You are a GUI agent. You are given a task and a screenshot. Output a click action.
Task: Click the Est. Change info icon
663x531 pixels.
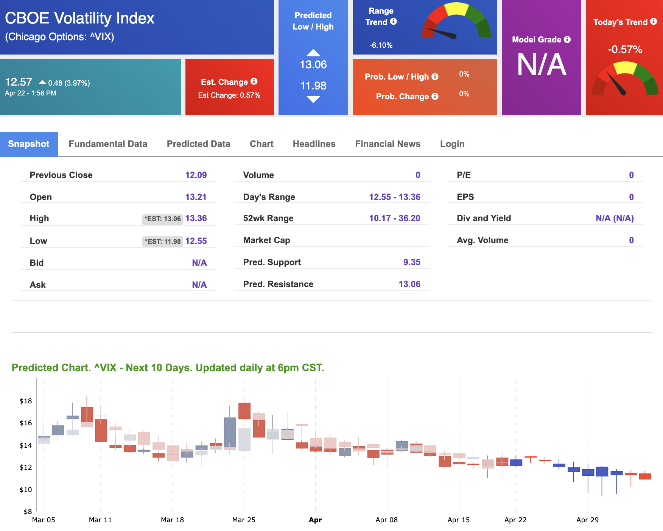pyautogui.click(x=254, y=81)
